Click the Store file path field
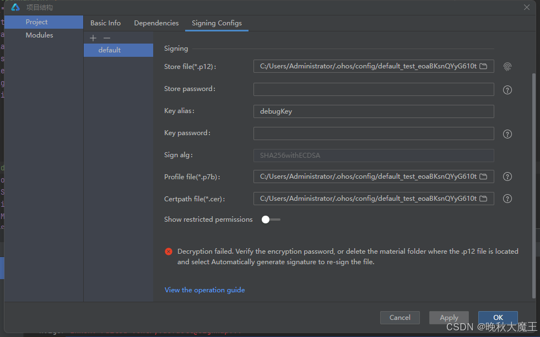This screenshot has height=337, width=540. coord(374,66)
